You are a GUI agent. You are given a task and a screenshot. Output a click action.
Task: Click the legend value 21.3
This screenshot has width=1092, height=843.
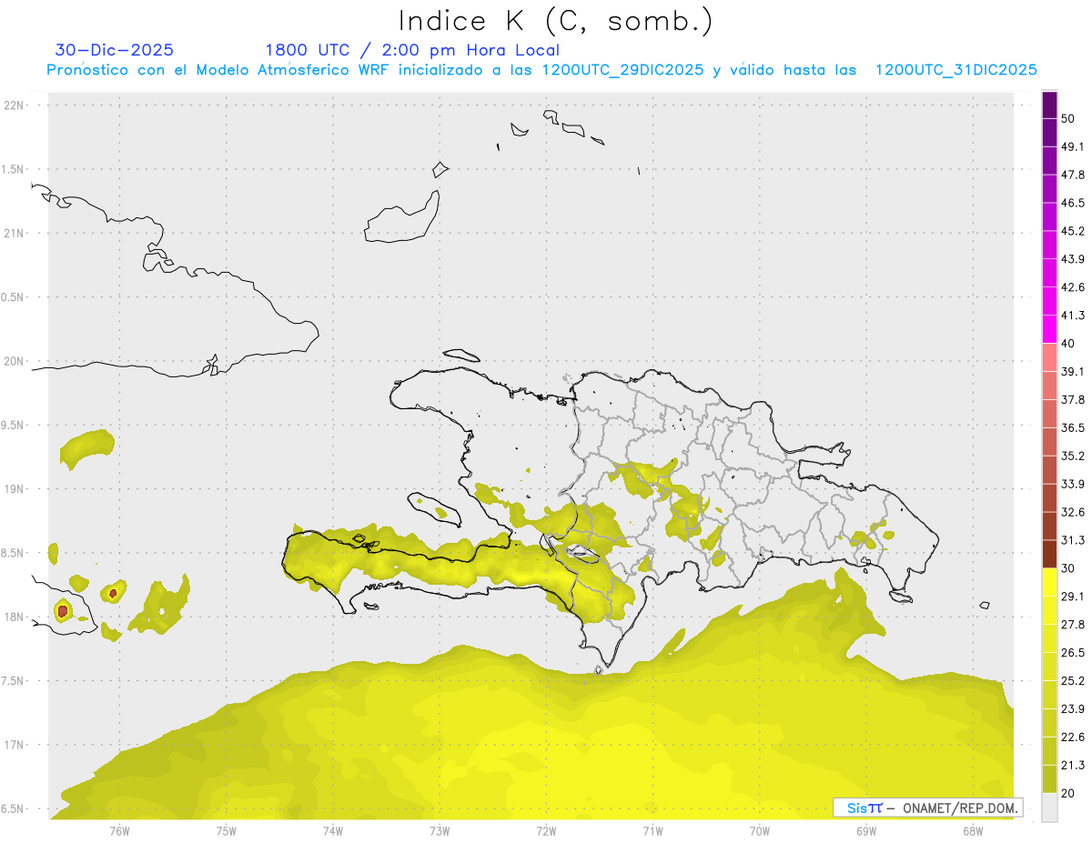(1073, 766)
